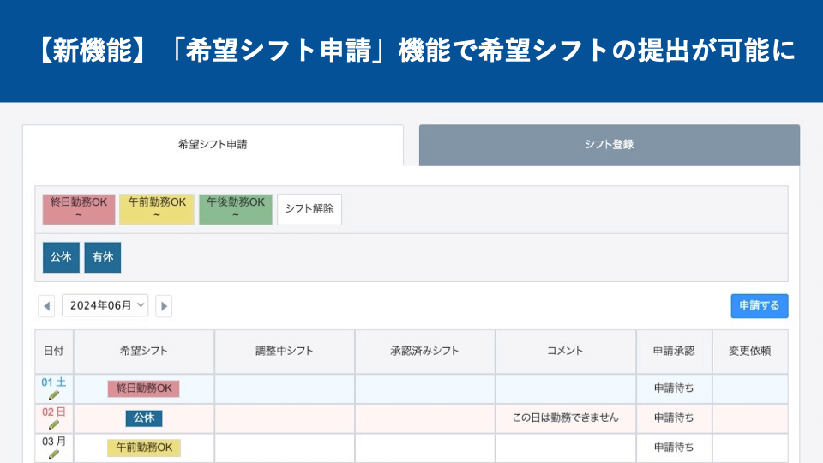The image size is (823, 463).
Task: Go to previous month arrow
Action: coord(46,306)
